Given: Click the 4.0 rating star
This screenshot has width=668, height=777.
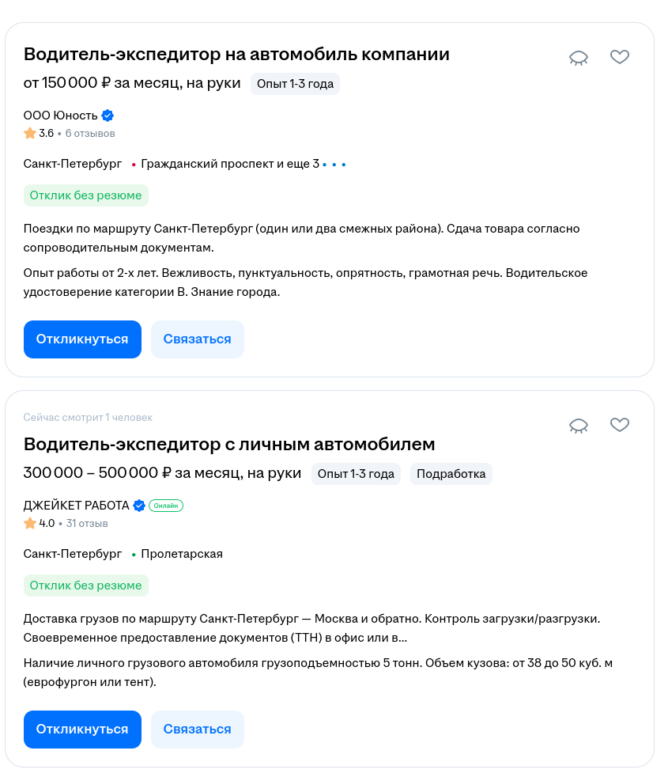Looking at the screenshot, I should point(30,523).
